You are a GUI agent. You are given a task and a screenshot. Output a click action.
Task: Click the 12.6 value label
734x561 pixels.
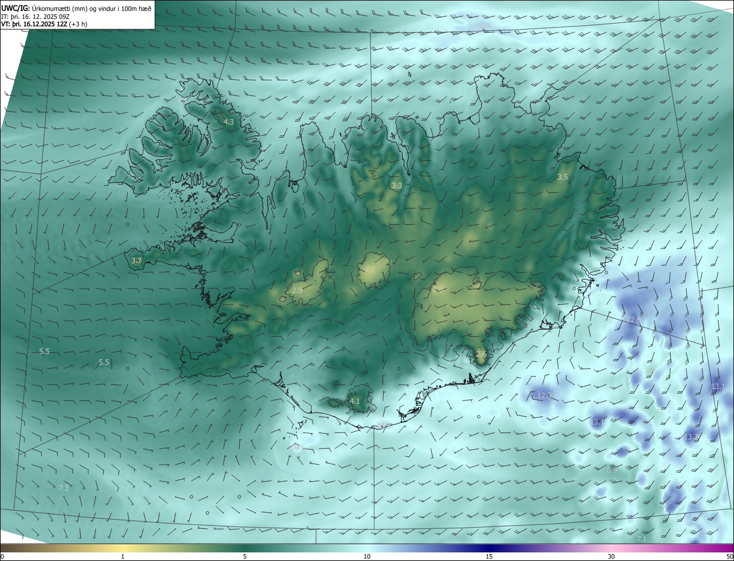tap(634, 320)
